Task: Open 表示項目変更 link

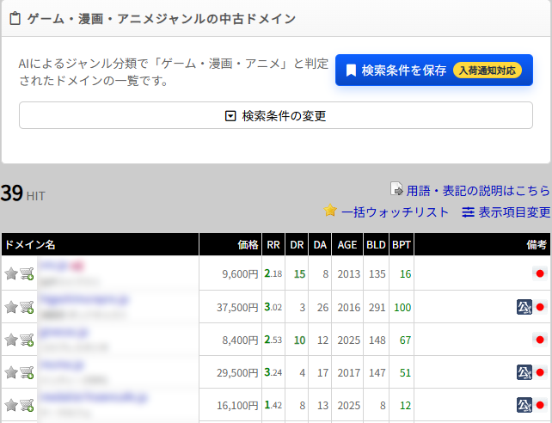Action: tap(514, 212)
